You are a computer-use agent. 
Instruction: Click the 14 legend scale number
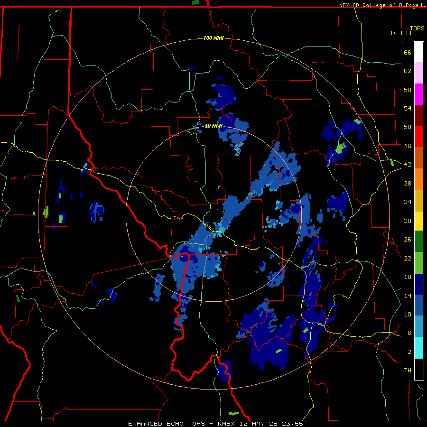408,296
